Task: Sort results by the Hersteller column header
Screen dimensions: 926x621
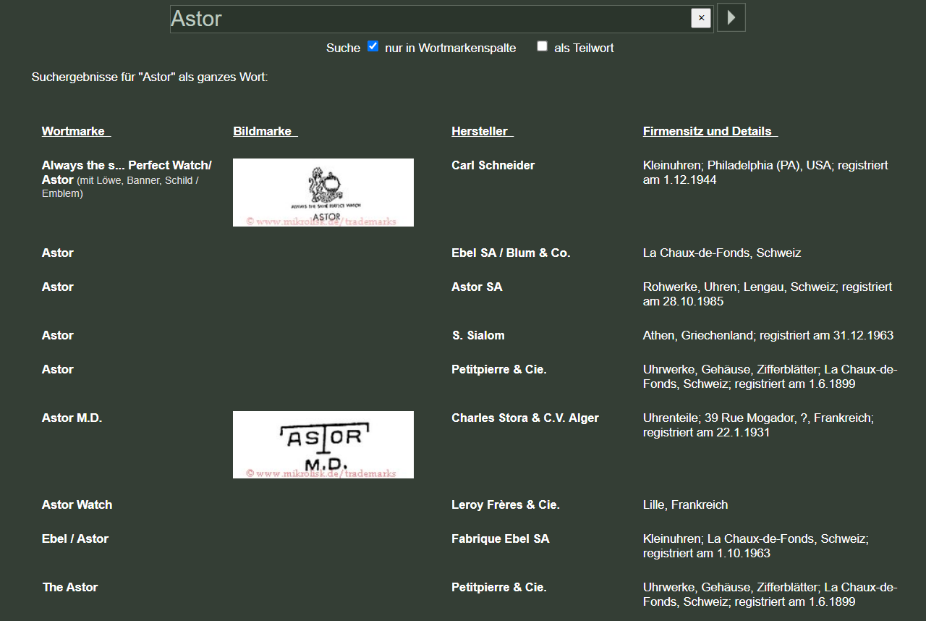Action: (x=482, y=131)
